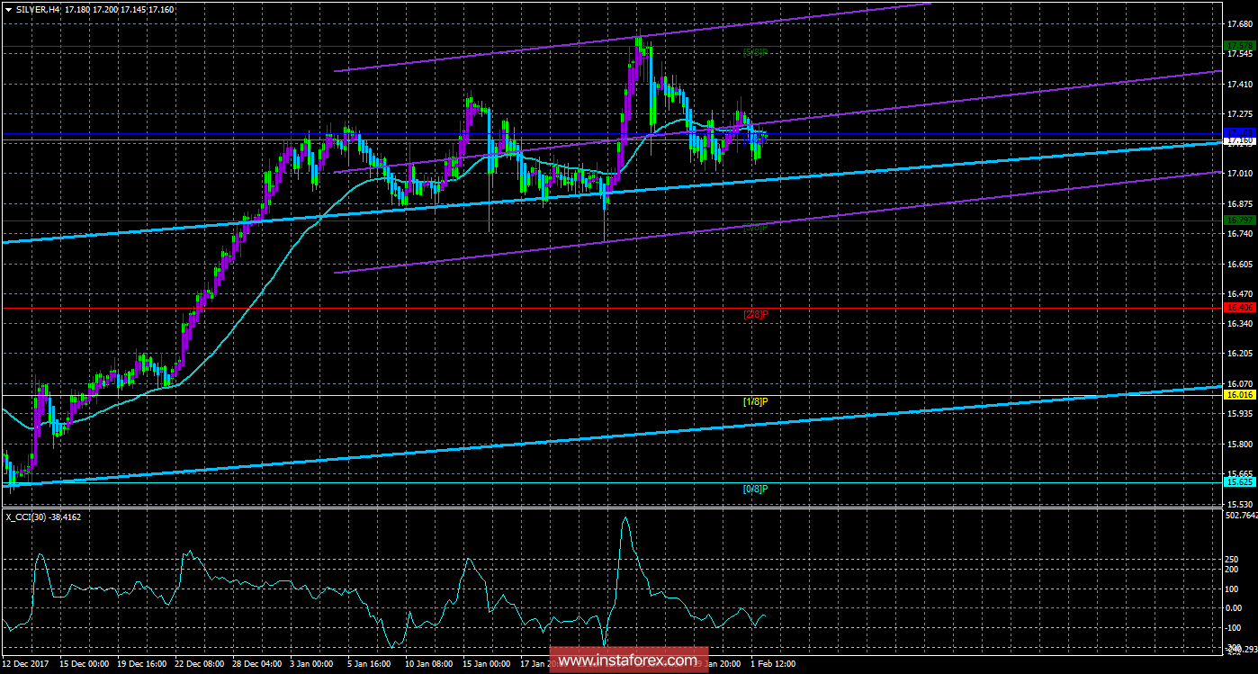
Task: Click the green 16.797 price tag
Action: tap(1239, 220)
